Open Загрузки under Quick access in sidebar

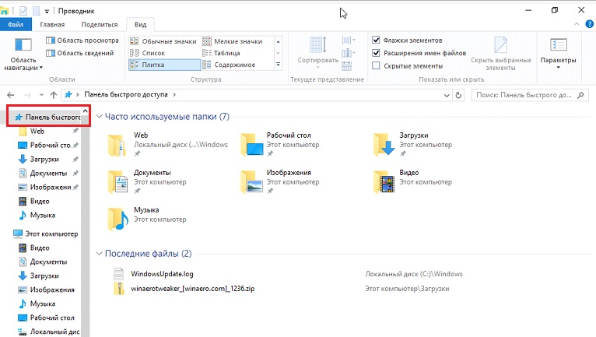tap(44, 159)
